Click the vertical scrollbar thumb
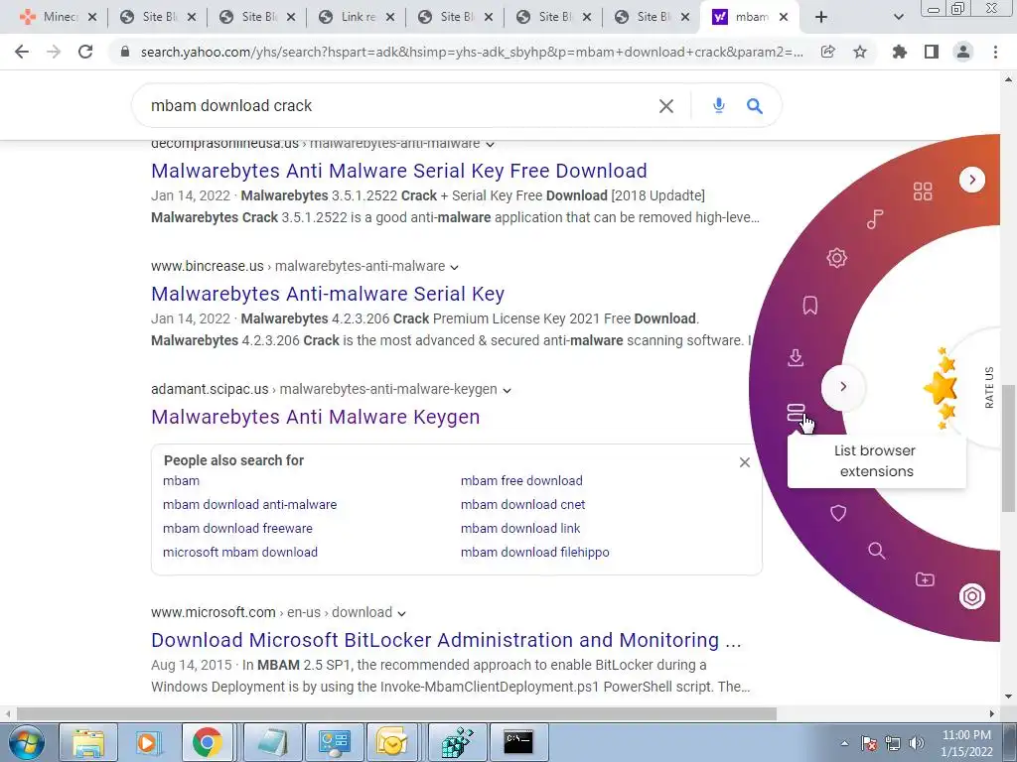1017x762 pixels. pyautogui.click(x=1009, y=447)
